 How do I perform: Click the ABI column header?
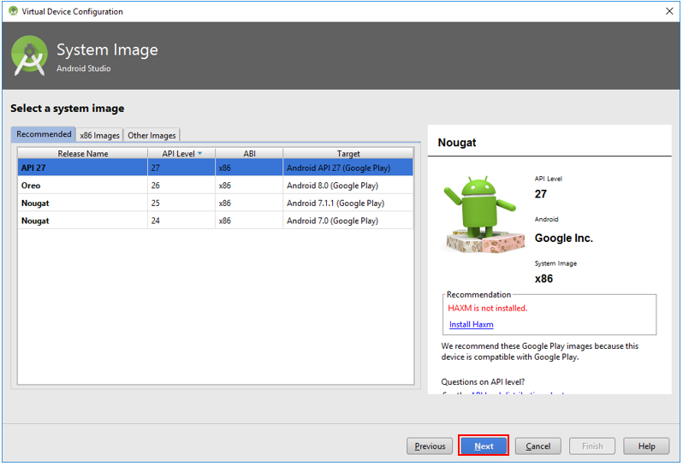[x=249, y=154]
